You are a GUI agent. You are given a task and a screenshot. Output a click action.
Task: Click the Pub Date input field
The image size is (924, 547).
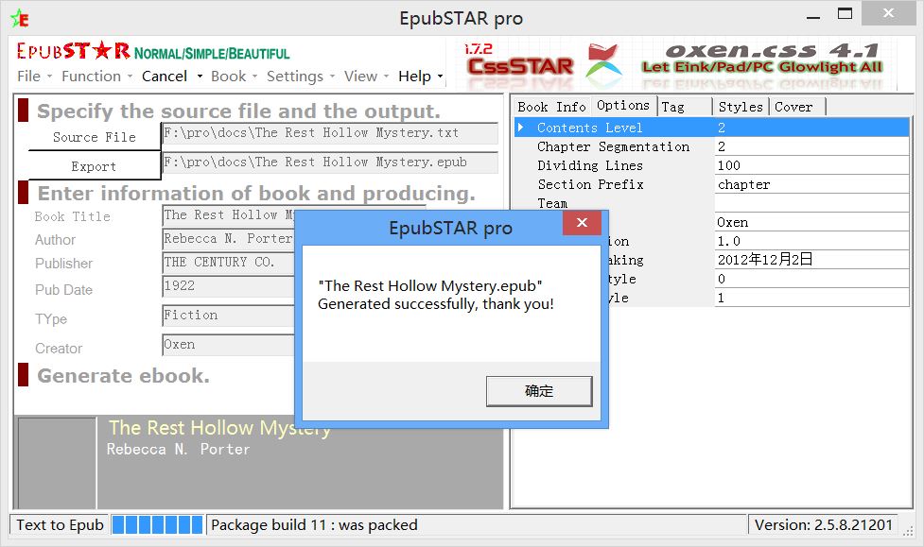click(228, 286)
